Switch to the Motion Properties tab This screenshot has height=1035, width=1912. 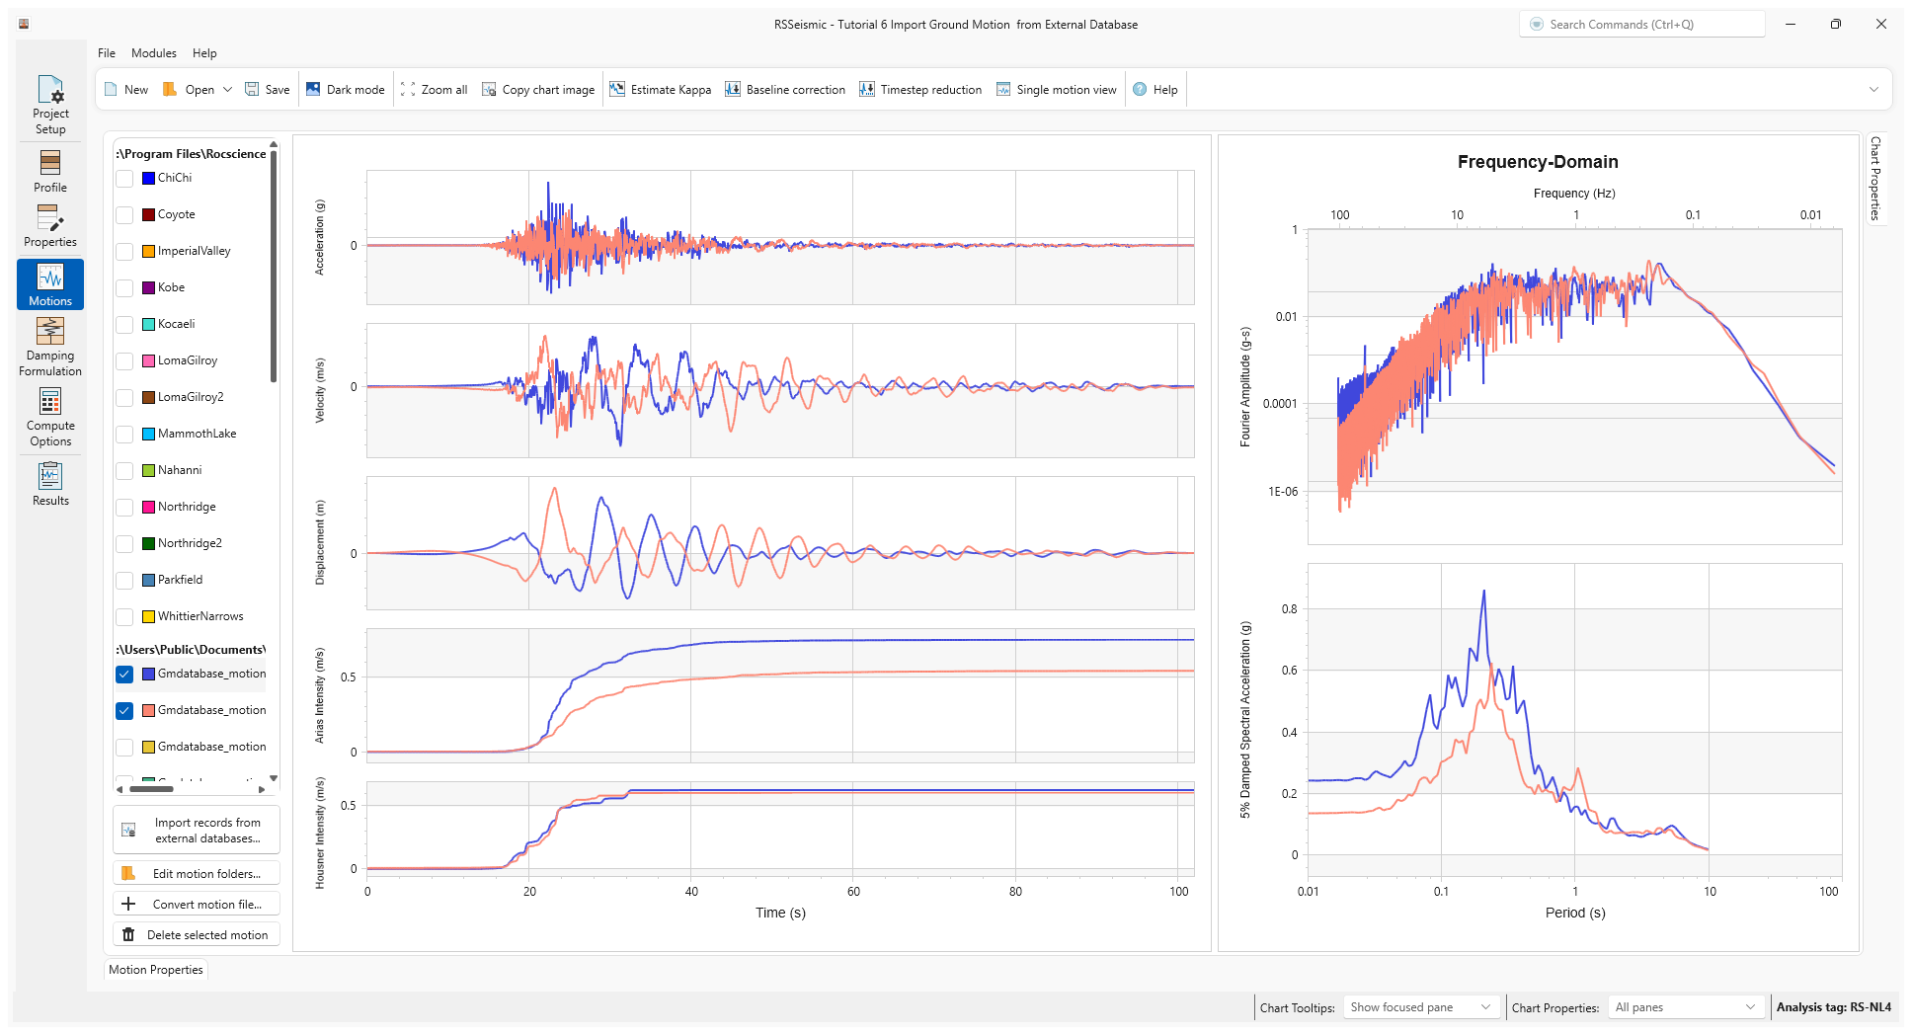[x=155, y=970]
